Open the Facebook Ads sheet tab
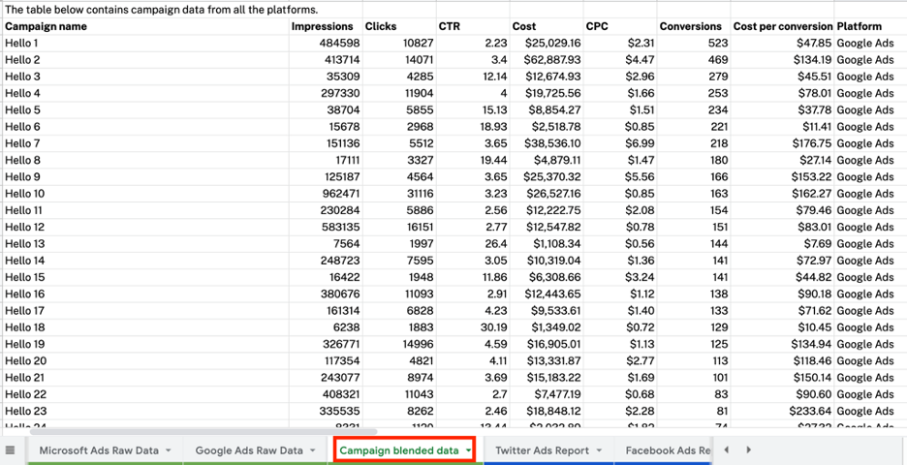This screenshot has height=465, width=907. coord(667,450)
